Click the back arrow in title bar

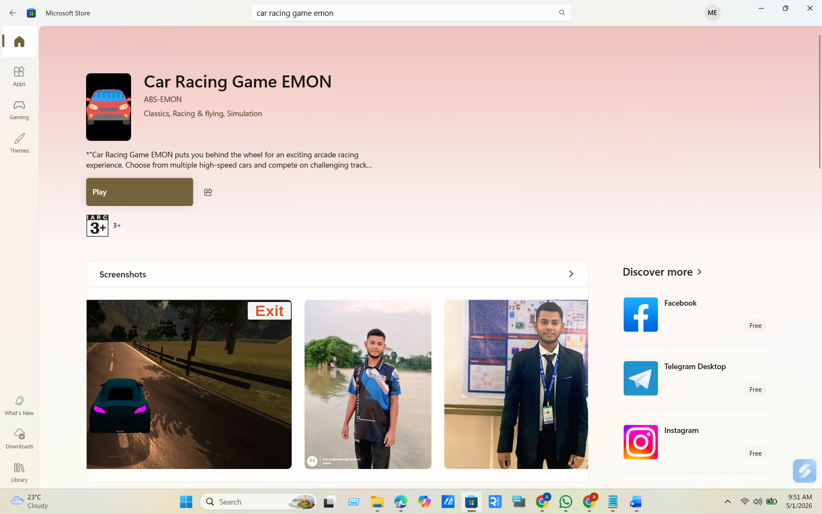click(13, 13)
